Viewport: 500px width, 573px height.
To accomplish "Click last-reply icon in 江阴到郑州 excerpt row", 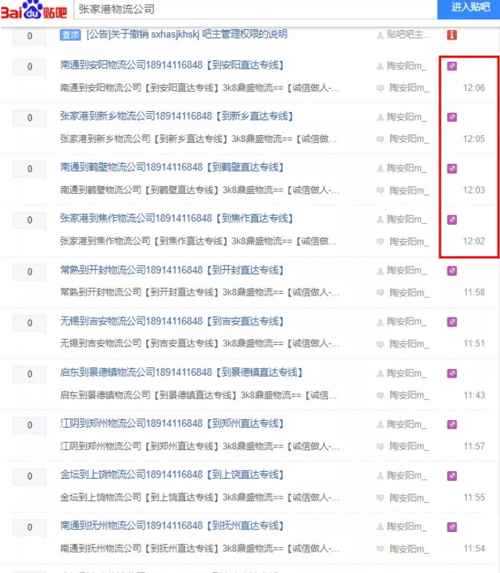I will [380, 447].
